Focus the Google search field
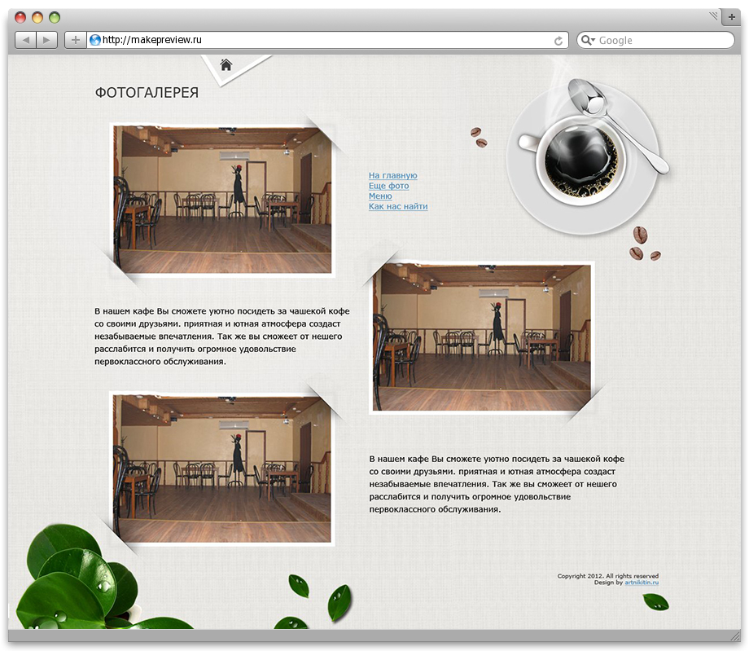The image size is (749, 651). click(655, 40)
